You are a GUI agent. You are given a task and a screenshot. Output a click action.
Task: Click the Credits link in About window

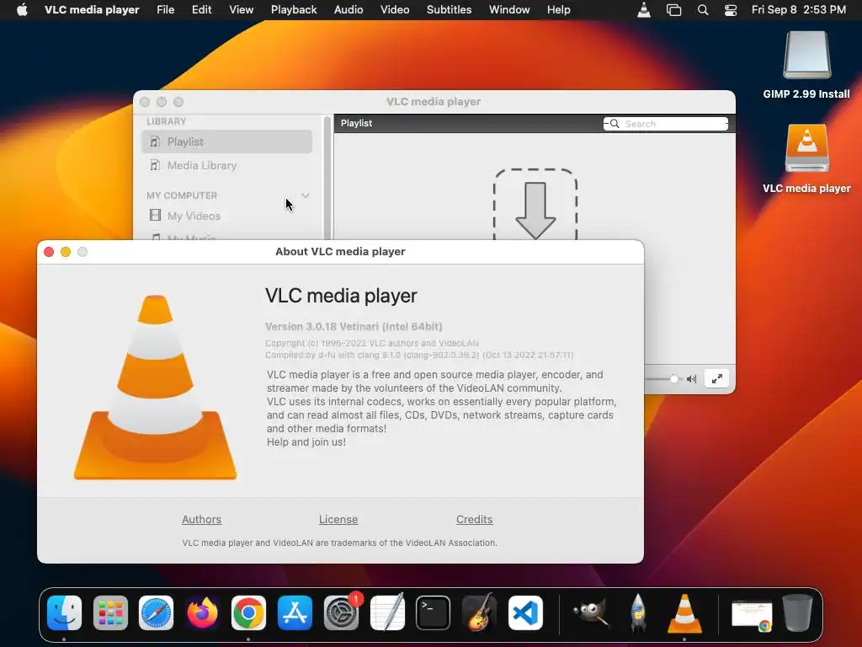tap(475, 519)
